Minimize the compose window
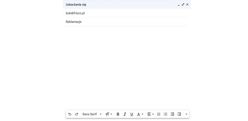Viewport: 248px width, 121px height. pos(179,5)
